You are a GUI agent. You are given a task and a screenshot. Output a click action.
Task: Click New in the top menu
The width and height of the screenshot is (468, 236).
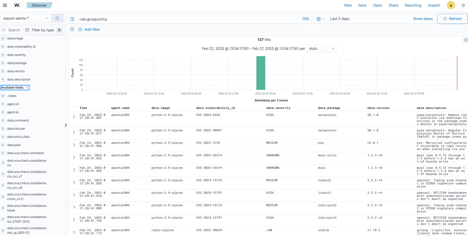pos(348,5)
